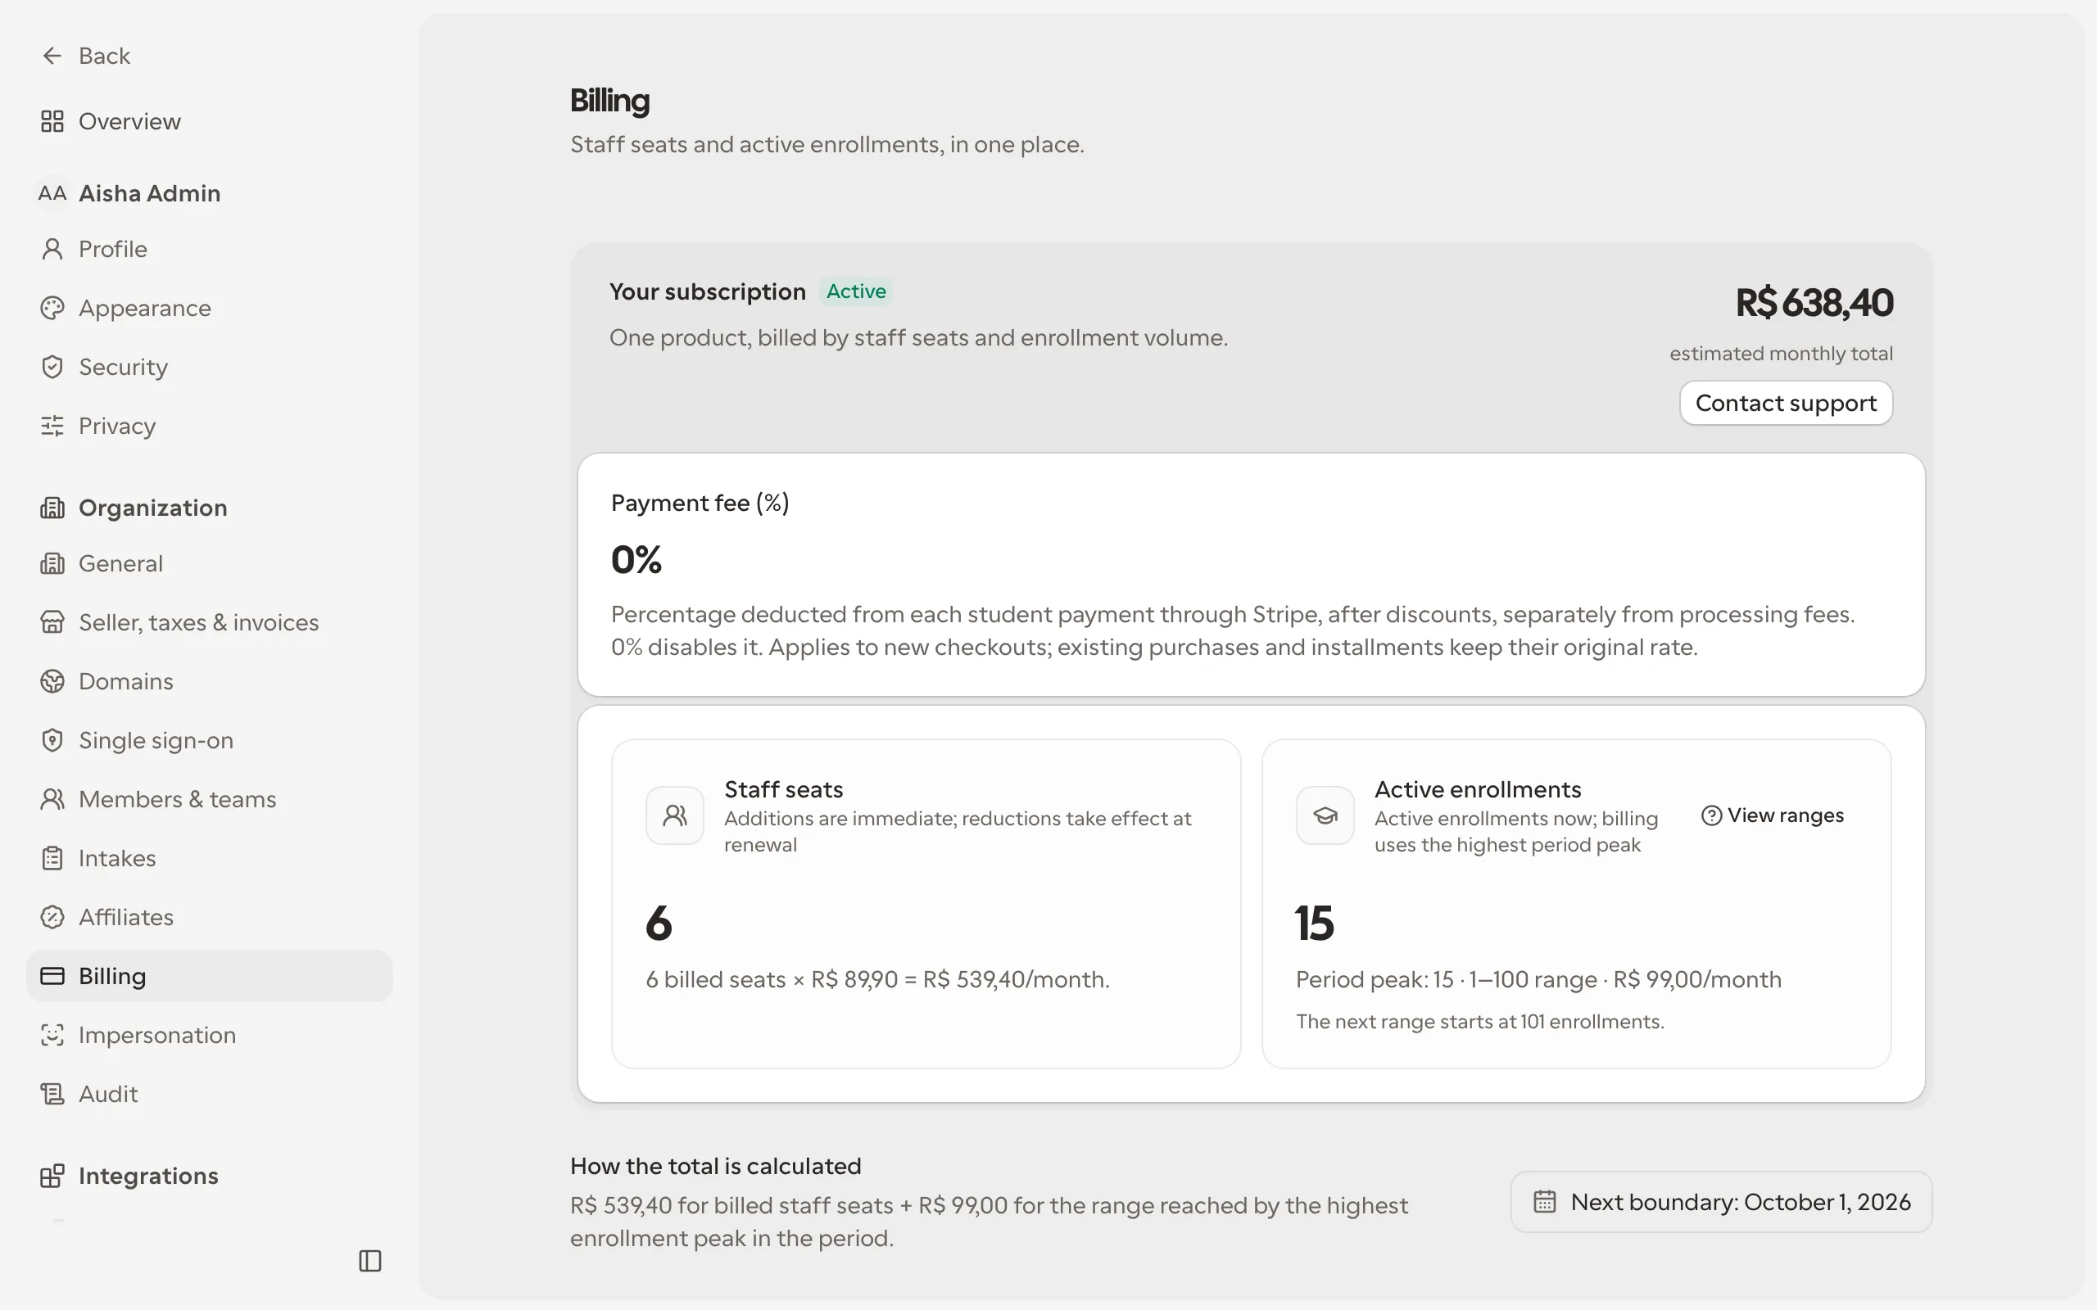This screenshot has height=1310, width=2097.
Task: Click the Affiliates badge icon
Action: click(x=52, y=917)
